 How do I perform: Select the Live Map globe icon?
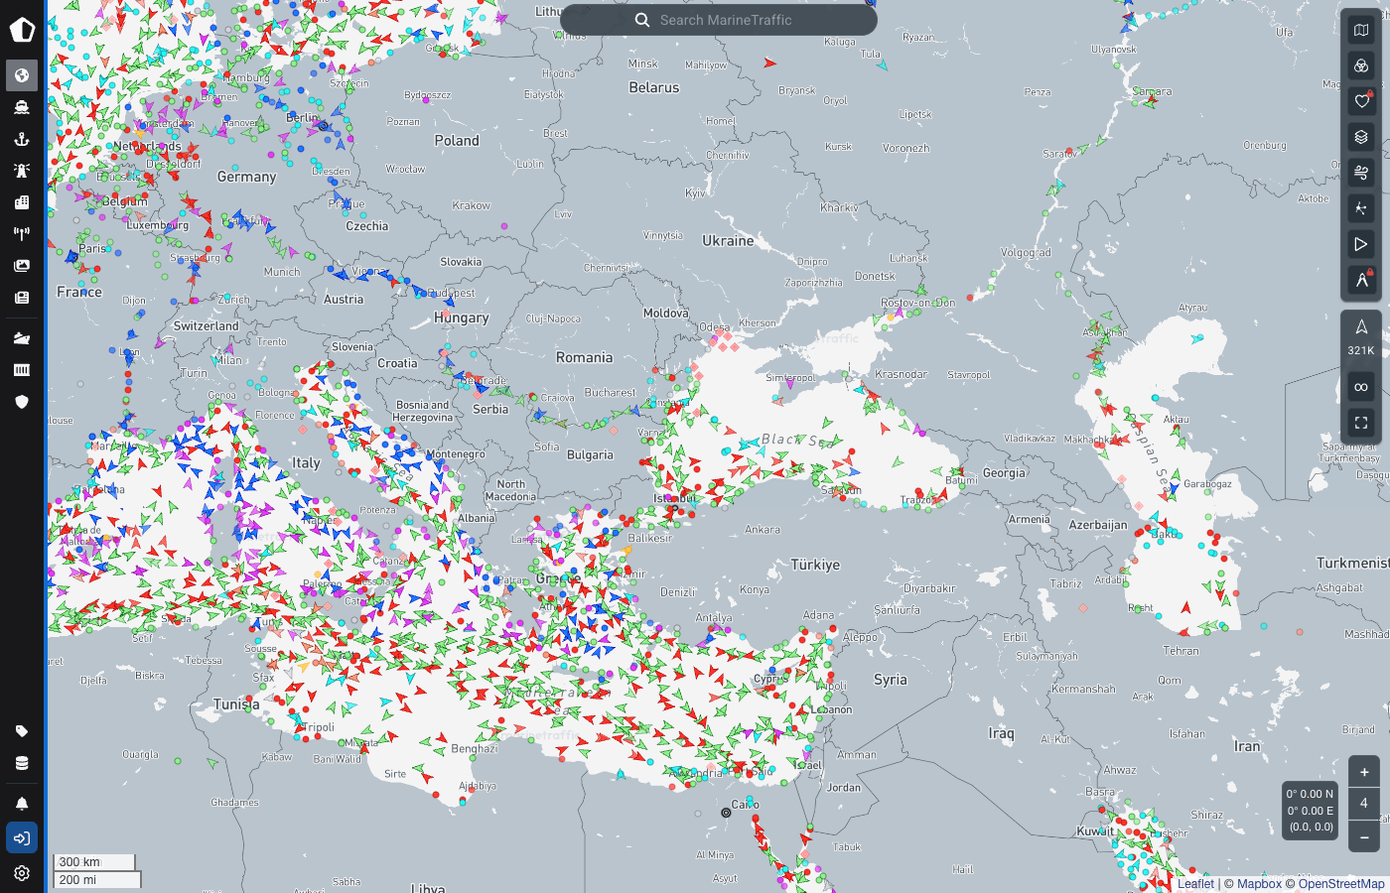pos(22,75)
